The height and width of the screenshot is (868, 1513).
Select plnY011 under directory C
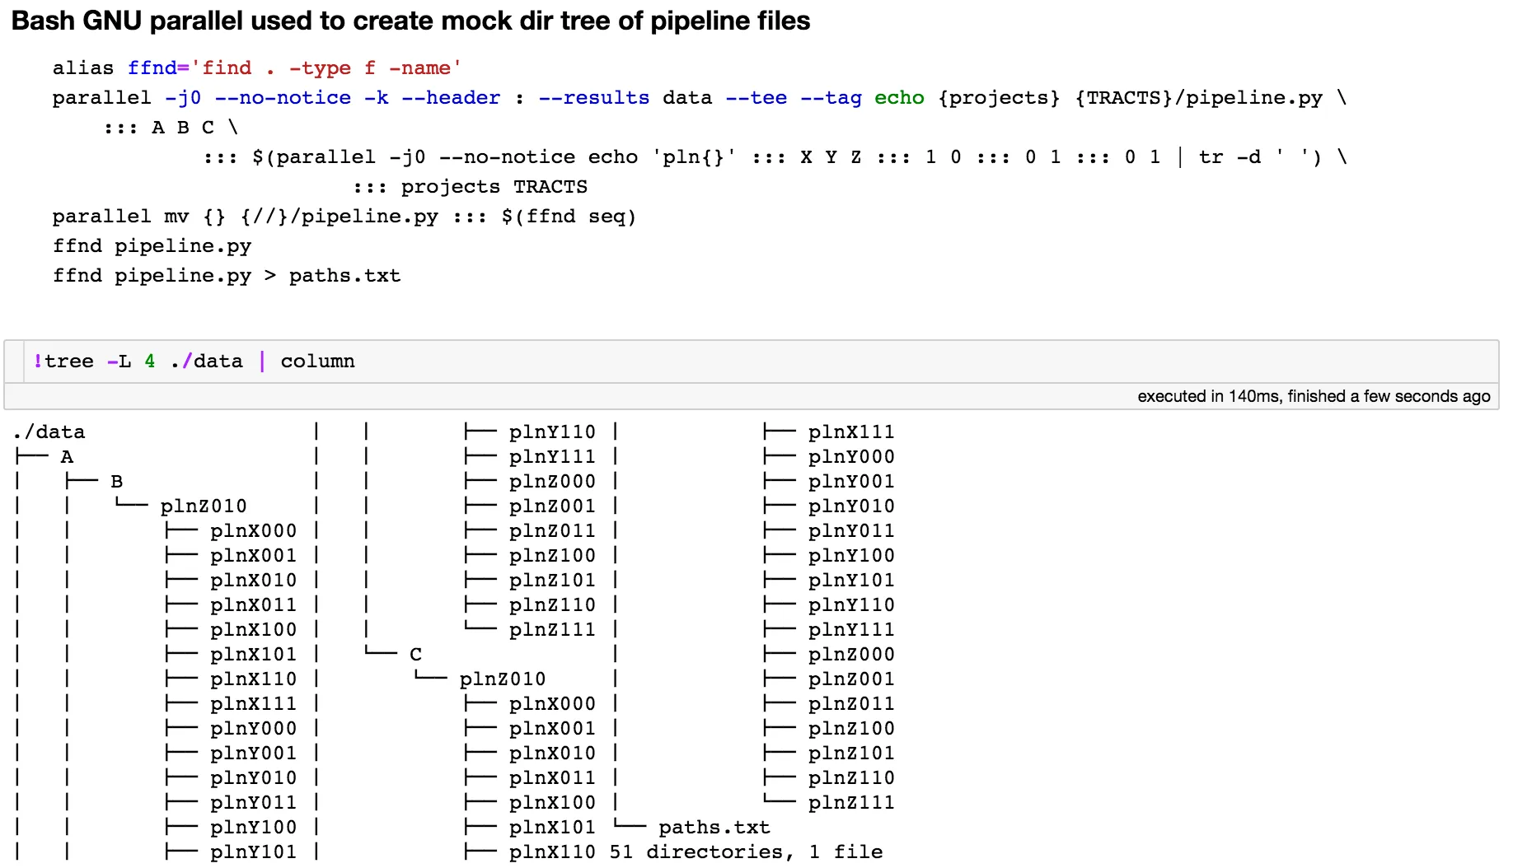click(x=851, y=531)
